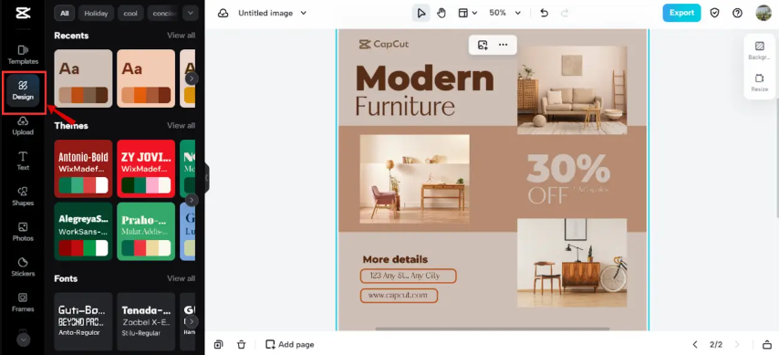Screen dimensions: 779x355
Task: Open the Untitled image name dropdown
Action: point(272,14)
